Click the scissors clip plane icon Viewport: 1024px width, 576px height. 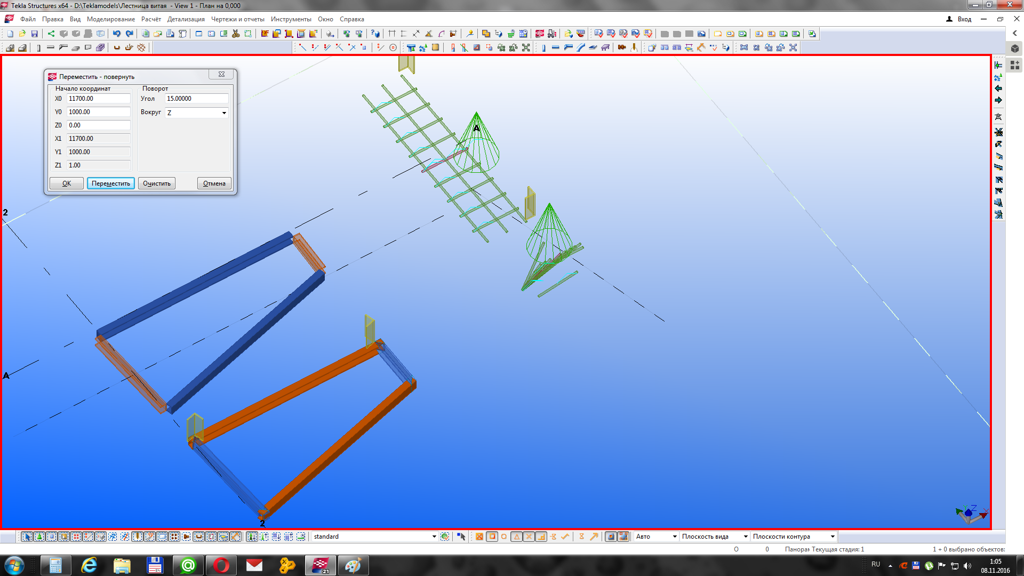point(236,34)
